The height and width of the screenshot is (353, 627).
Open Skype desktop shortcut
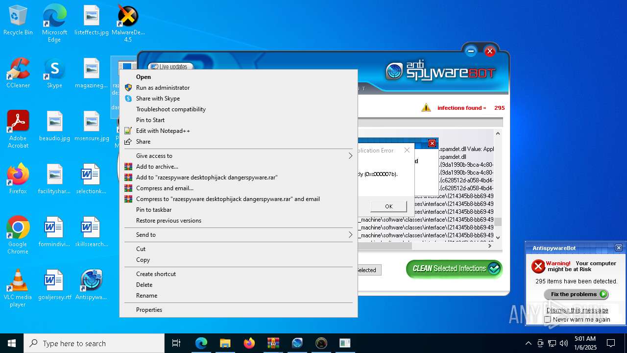pyautogui.click(x=54, y=74)
